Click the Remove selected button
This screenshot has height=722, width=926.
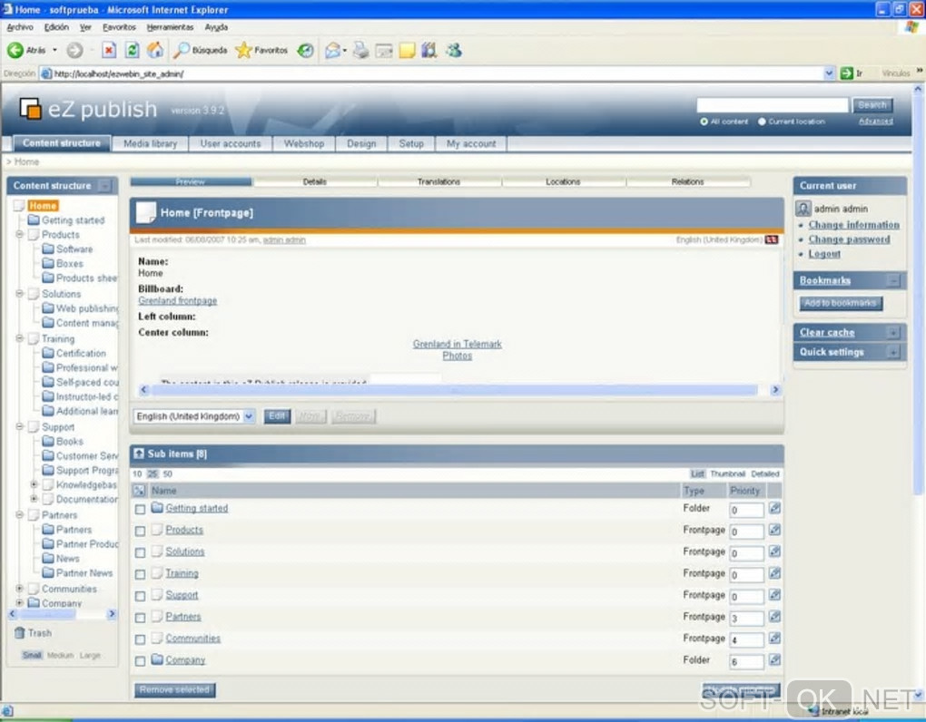pyautogui.click(x=175, y=689)
